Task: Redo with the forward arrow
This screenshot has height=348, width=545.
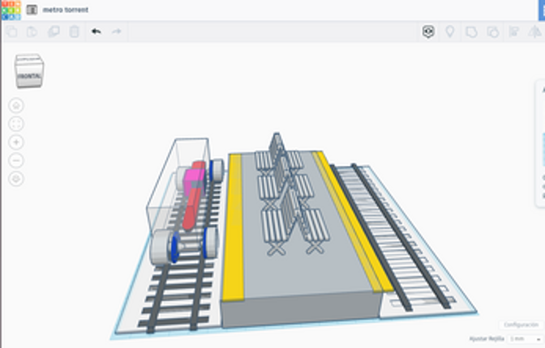Action: 117,32
